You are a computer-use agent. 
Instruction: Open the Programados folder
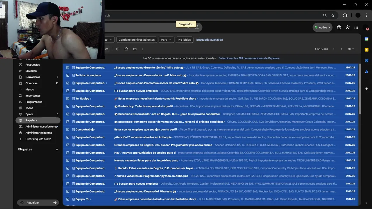(34, 102)
